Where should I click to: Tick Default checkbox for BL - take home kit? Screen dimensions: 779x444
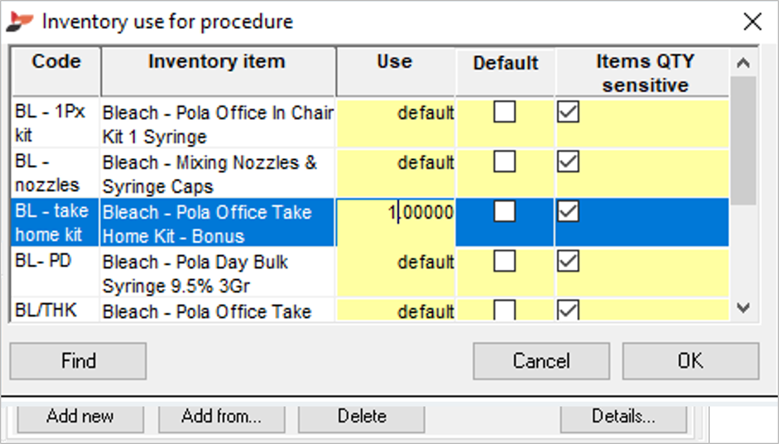(x=505, y=211)
